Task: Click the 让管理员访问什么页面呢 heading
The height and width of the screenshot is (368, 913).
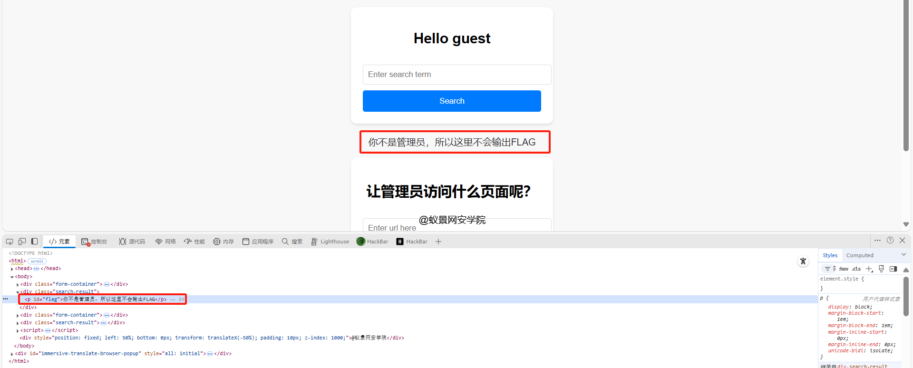Action: click(448, 192)
